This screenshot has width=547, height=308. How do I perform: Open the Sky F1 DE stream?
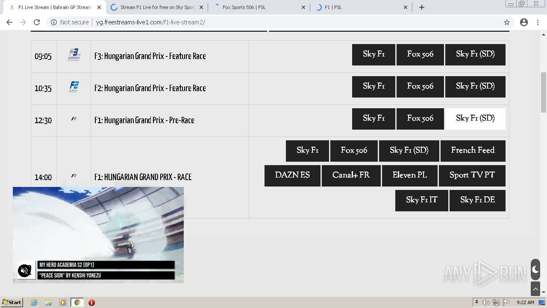(x=477, y=200)
